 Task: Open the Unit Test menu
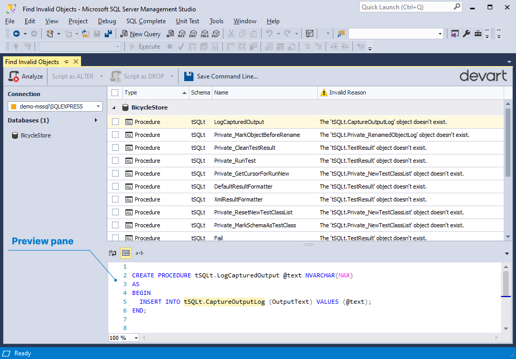tap(187, 21)
